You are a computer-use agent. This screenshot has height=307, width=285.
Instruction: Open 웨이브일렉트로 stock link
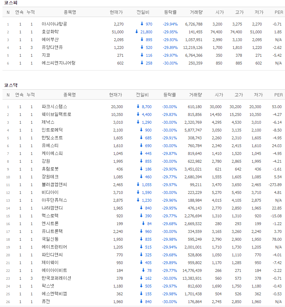coord(57,115)
